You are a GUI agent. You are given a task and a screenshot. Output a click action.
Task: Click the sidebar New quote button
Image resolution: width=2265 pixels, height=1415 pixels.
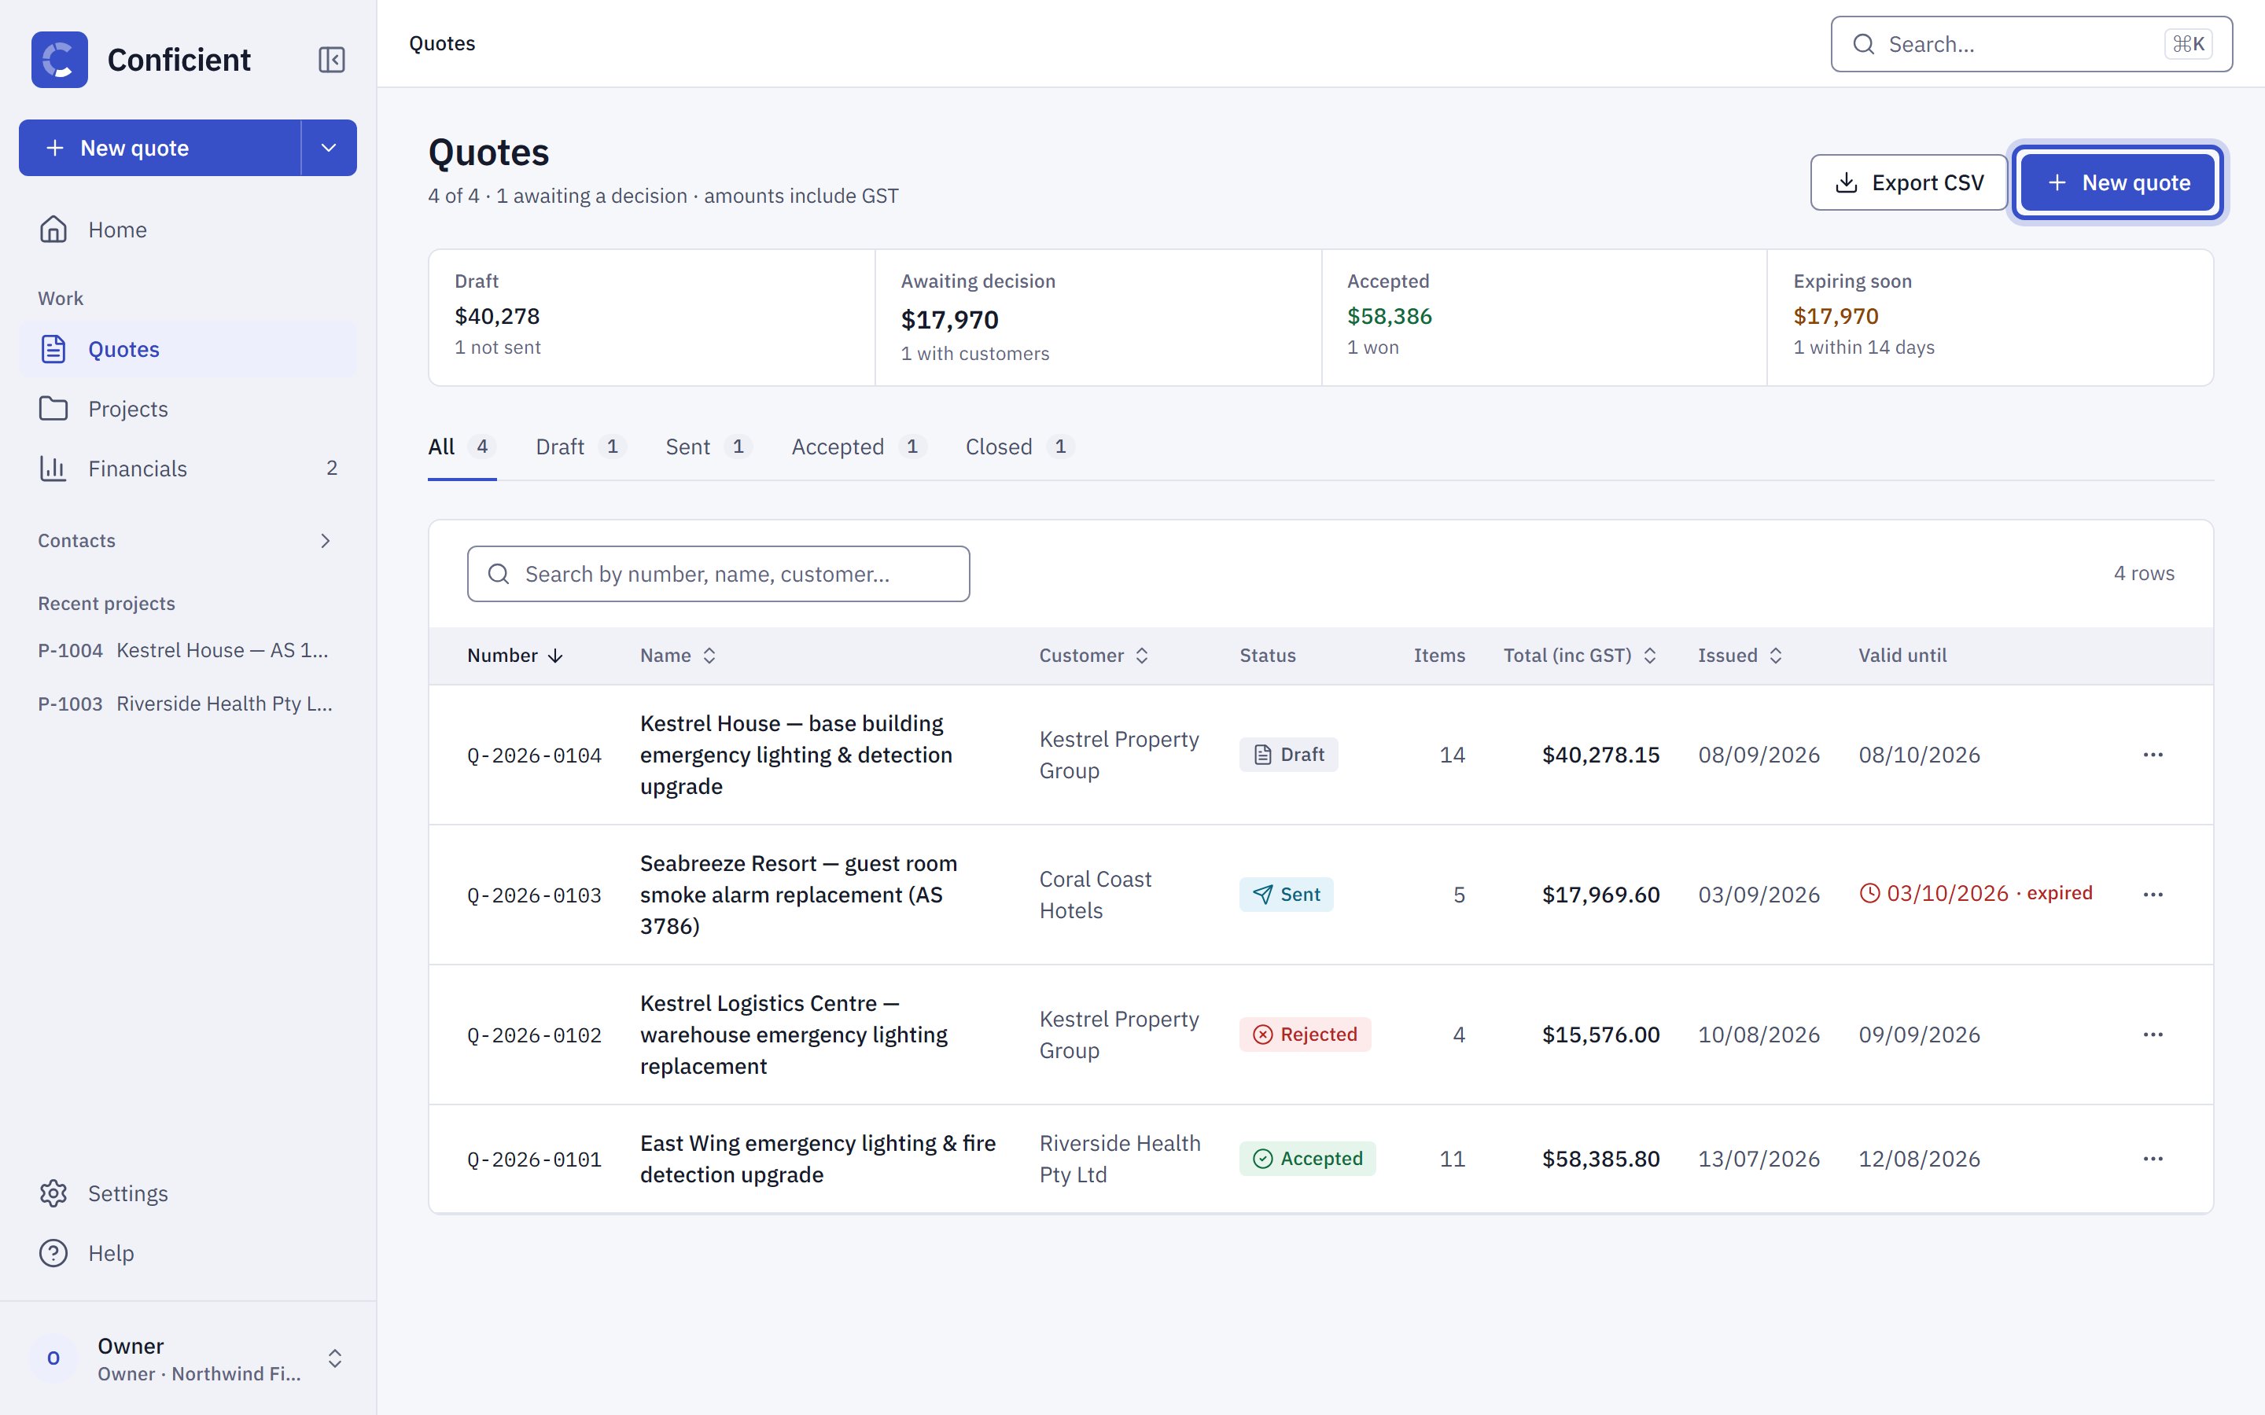[x=160, y=148]
